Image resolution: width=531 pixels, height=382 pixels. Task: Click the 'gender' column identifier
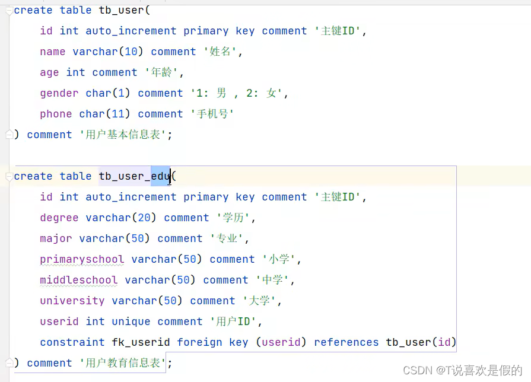coord(59,93)
